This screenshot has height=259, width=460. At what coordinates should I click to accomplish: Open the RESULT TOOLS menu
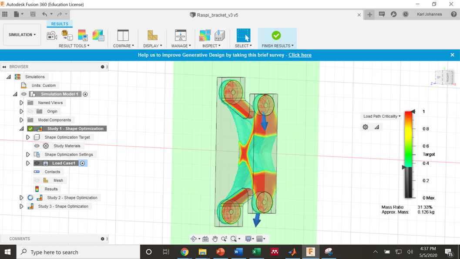pos(74,46)
